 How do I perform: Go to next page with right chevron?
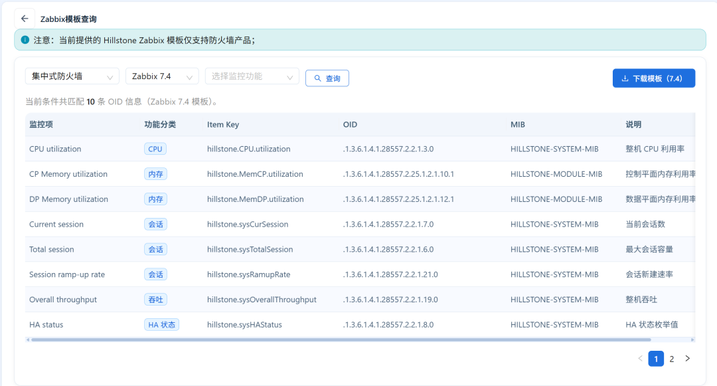[687, 359]
